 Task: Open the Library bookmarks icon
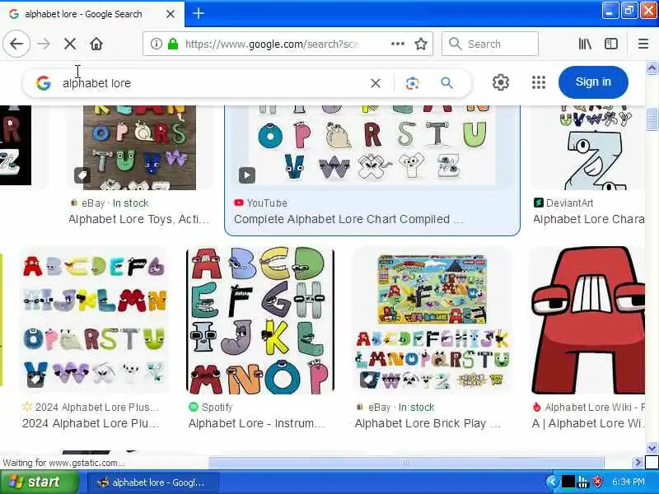(x=585, y=44)
